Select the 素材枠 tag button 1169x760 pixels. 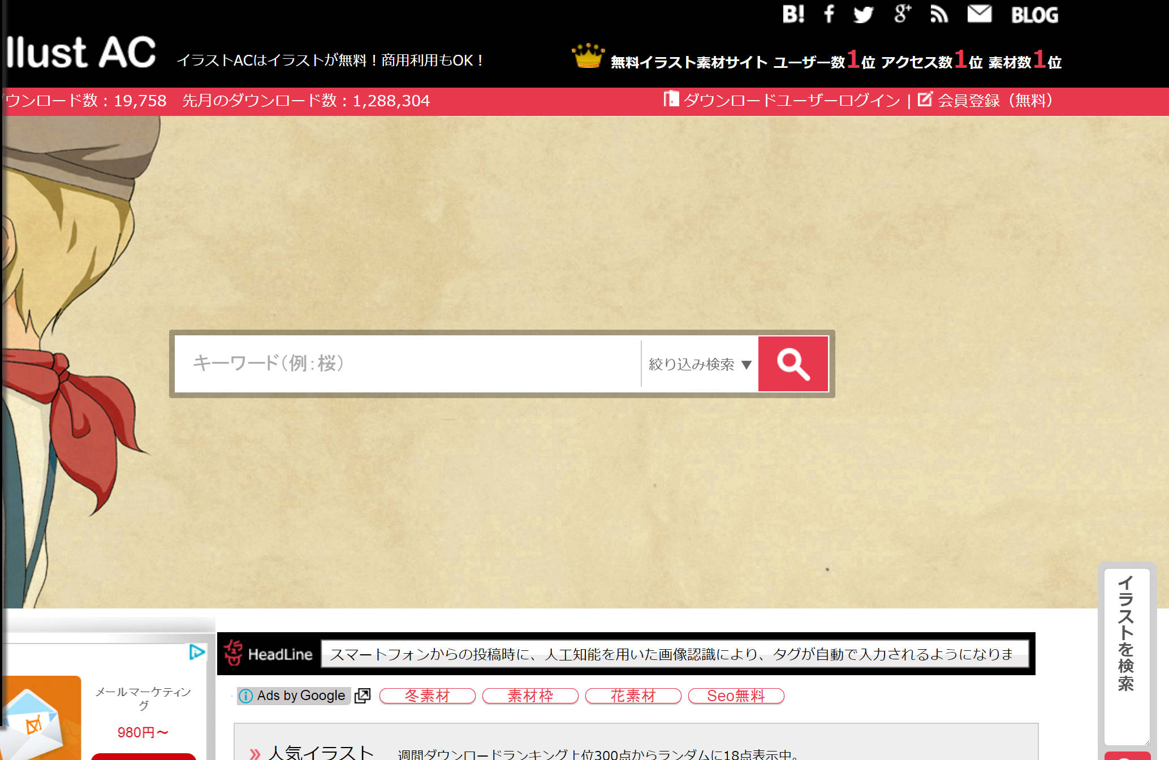[530, 696]
